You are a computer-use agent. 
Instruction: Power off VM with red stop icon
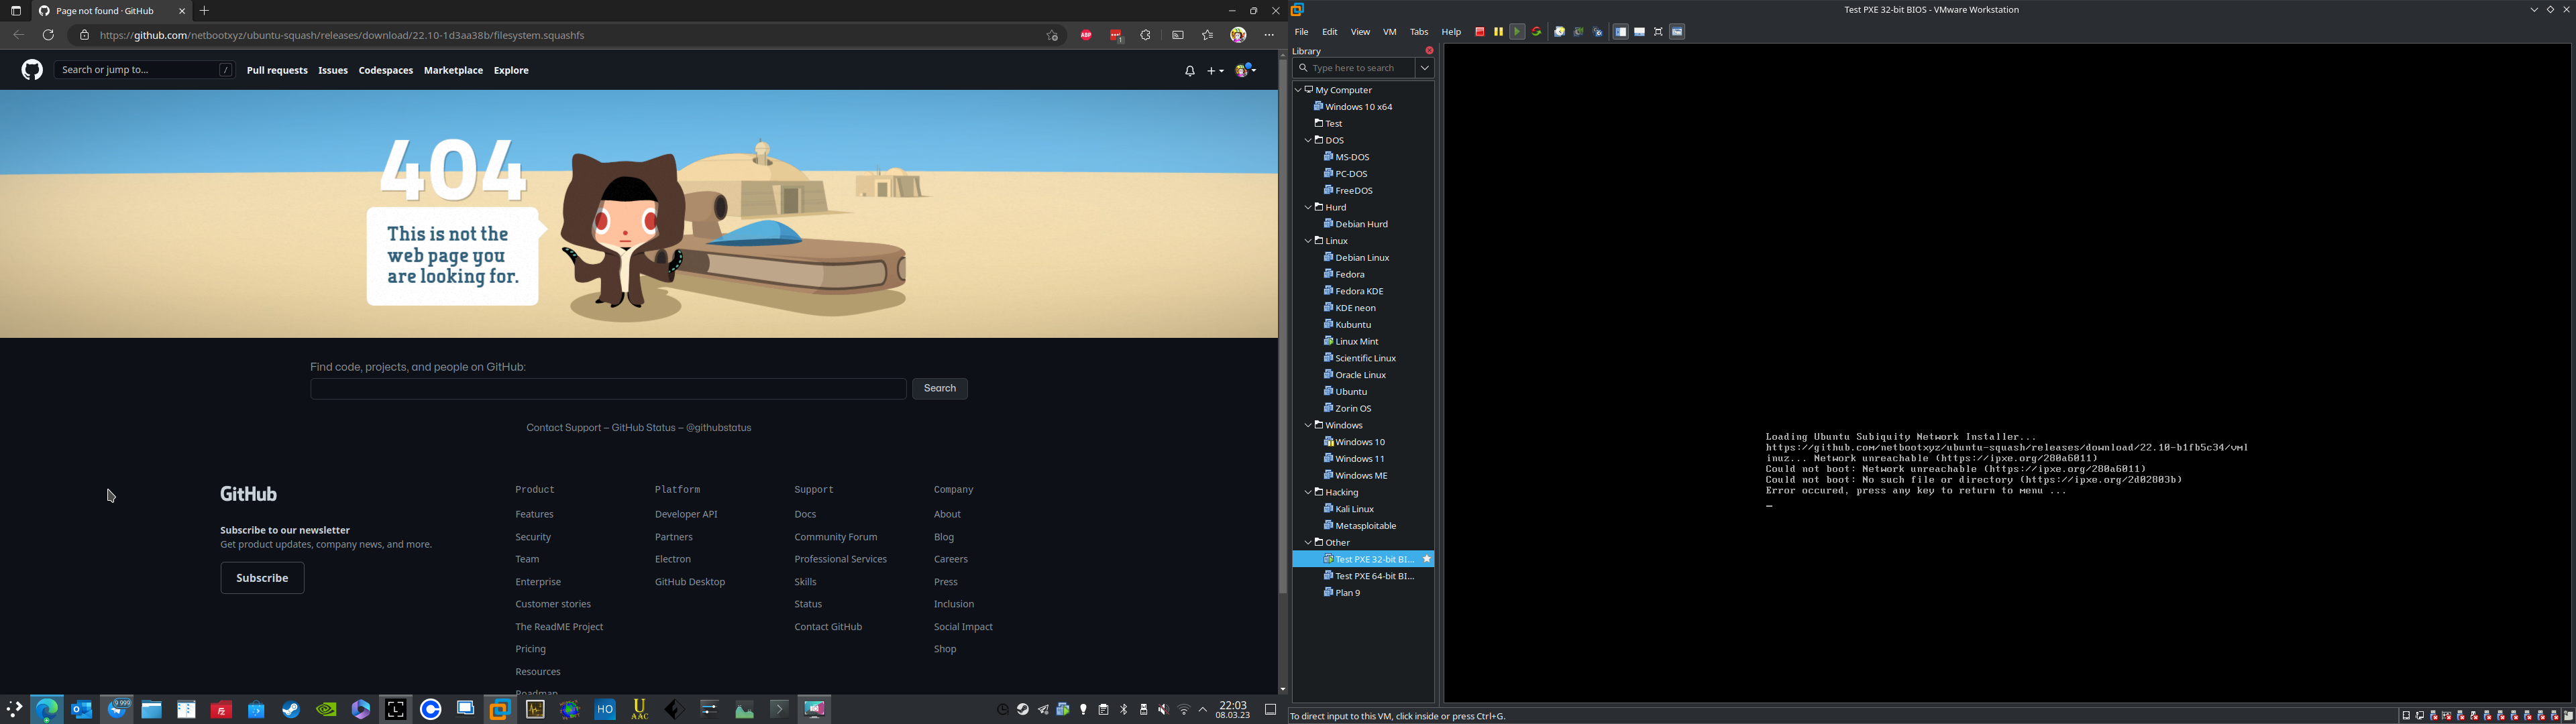click(1480, 32)
